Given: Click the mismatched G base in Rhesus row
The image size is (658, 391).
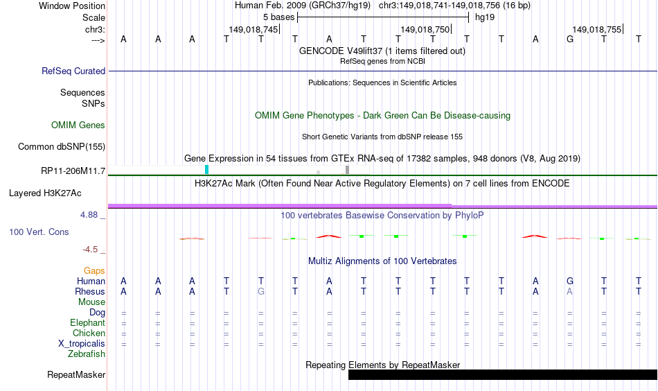Looking at the screenshot, I should pyautogui.click(x=261, y=291).
